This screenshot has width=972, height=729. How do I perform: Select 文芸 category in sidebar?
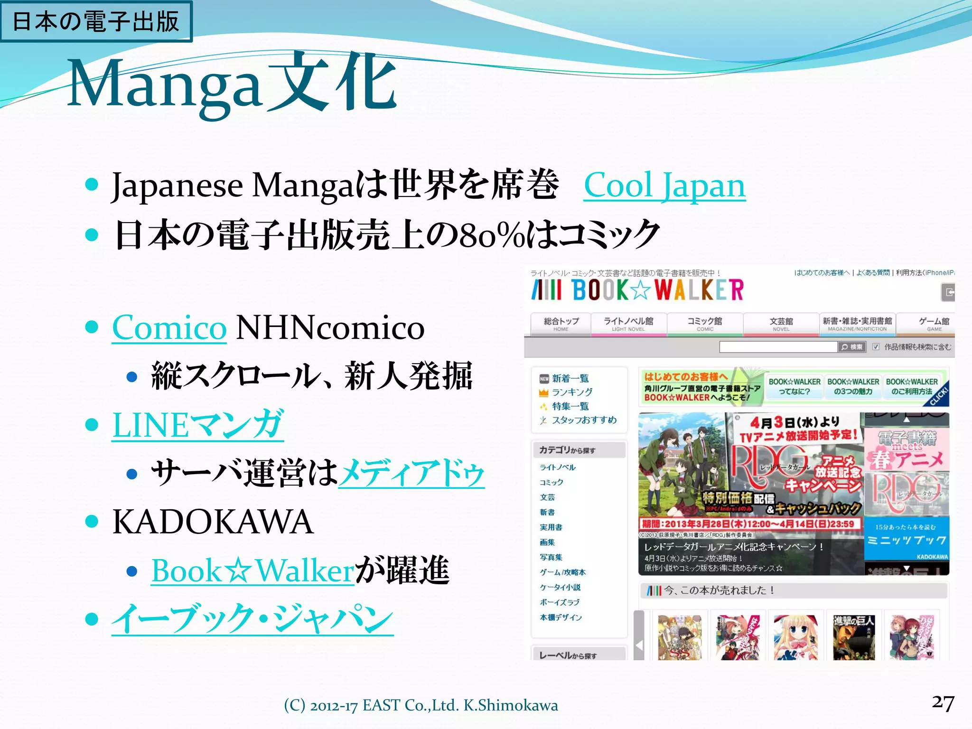(547, 497)
